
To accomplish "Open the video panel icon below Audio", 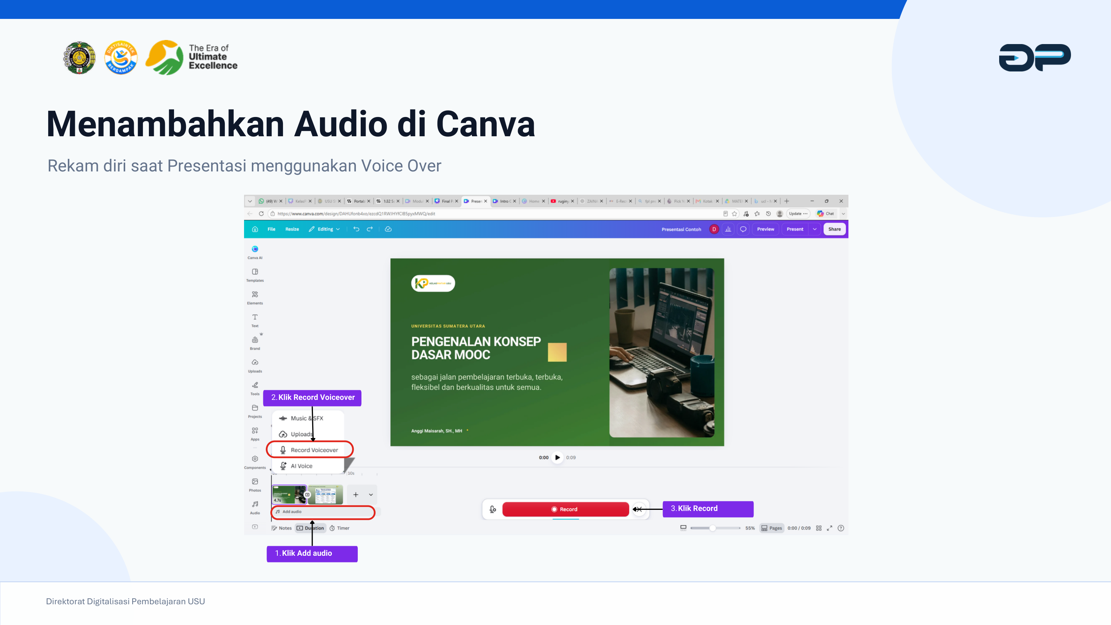I will [x=255, y=527].
